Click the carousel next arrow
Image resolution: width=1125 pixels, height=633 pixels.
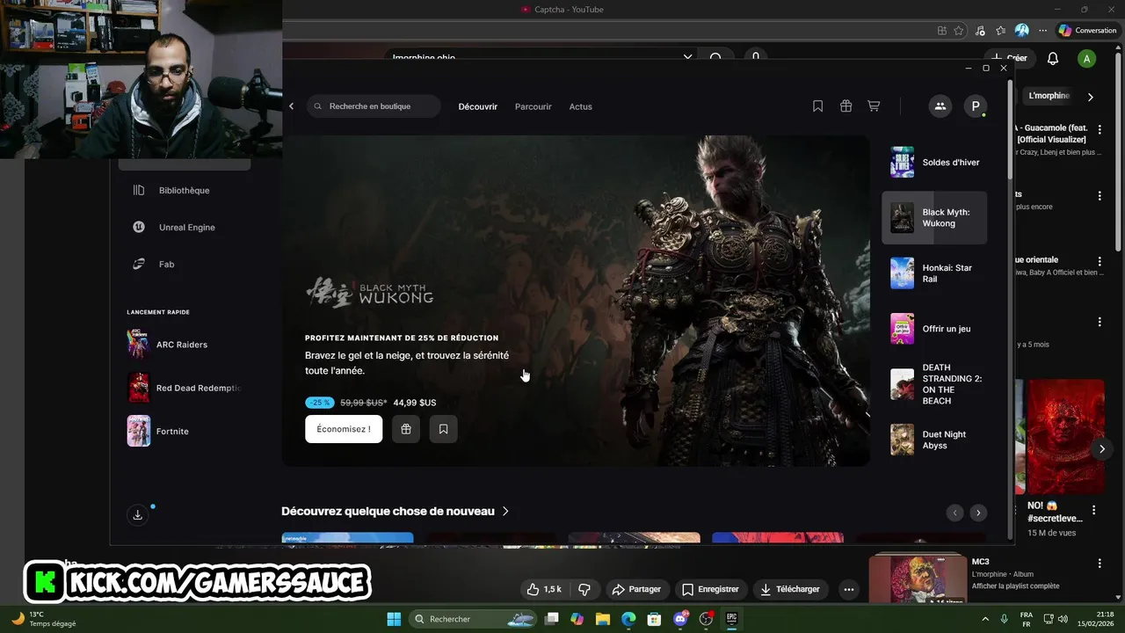pos(978,513)
